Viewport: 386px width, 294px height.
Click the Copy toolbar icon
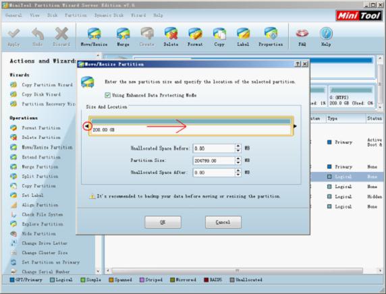(219, 37)
